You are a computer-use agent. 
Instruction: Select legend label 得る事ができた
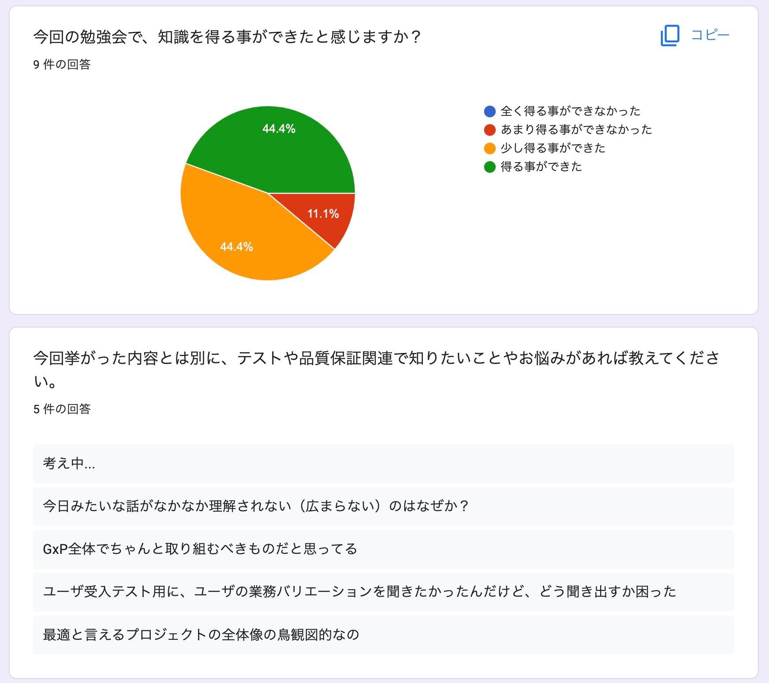pyautogui.click(x=541, y=167)
